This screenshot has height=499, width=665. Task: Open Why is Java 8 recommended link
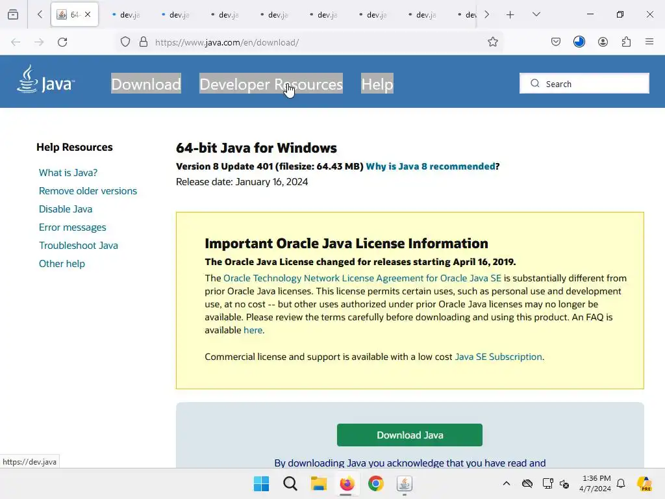(431, 166)
